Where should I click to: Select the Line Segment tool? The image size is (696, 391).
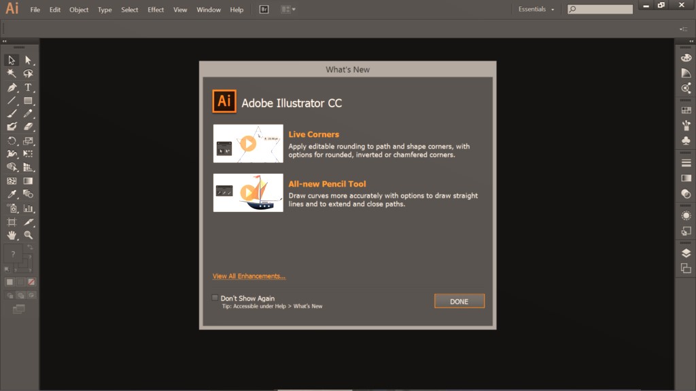(x=12, y=100)
